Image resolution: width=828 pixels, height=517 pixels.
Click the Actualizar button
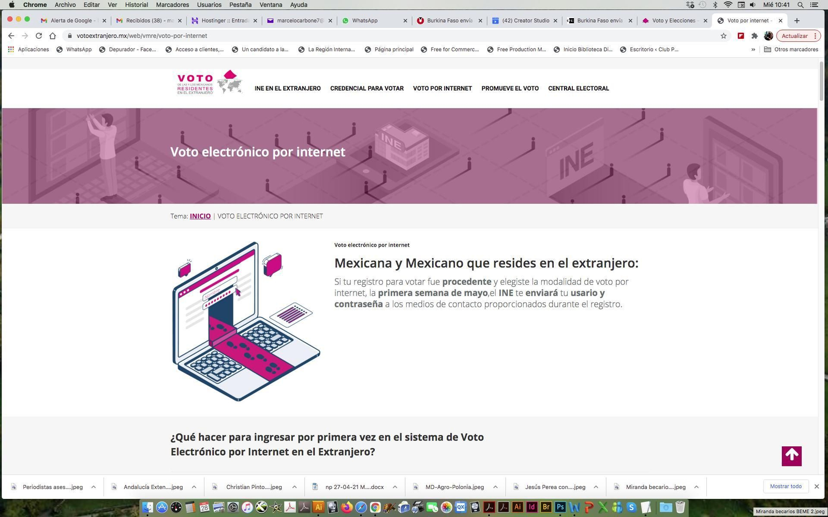pyautogui.click(x=795, y=36)
